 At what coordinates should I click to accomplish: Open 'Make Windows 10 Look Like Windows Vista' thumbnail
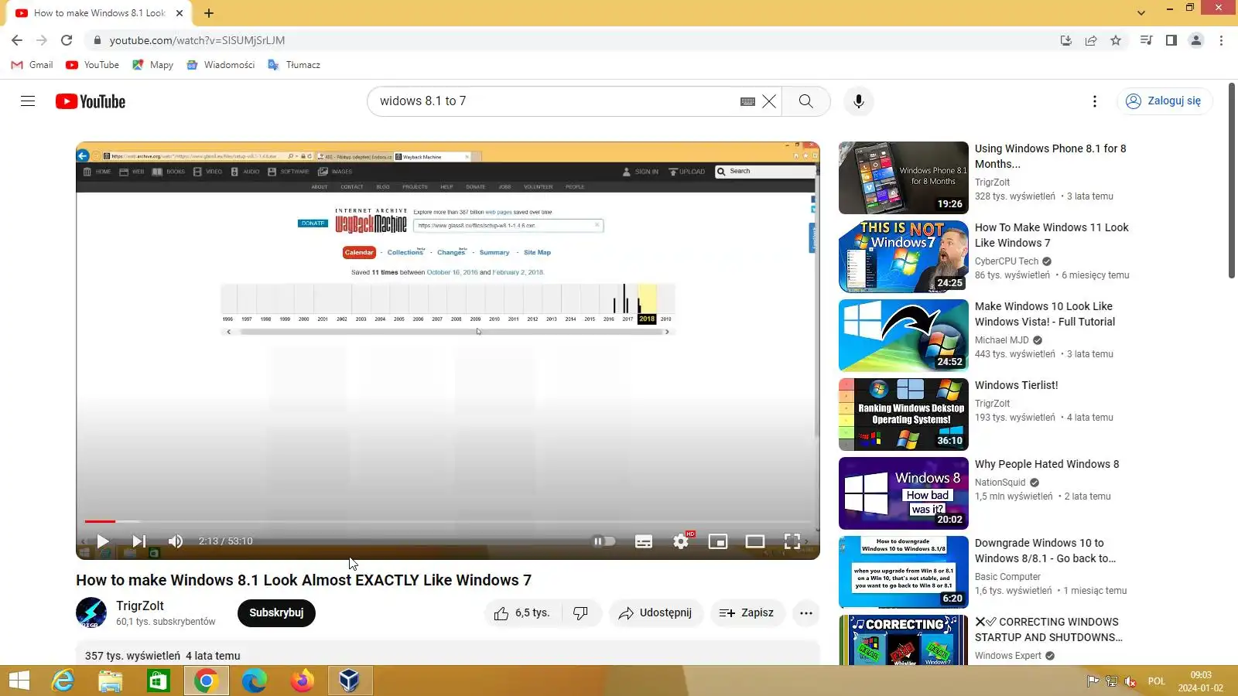pos(904,336)
